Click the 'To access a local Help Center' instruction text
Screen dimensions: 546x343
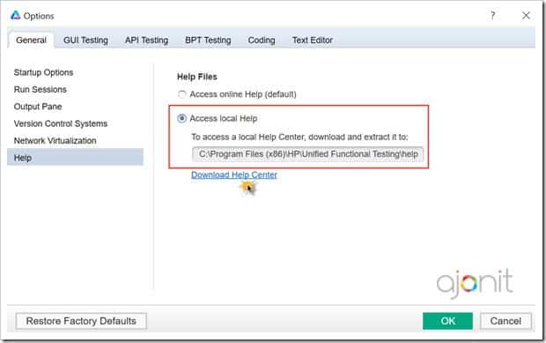[299, 137]
